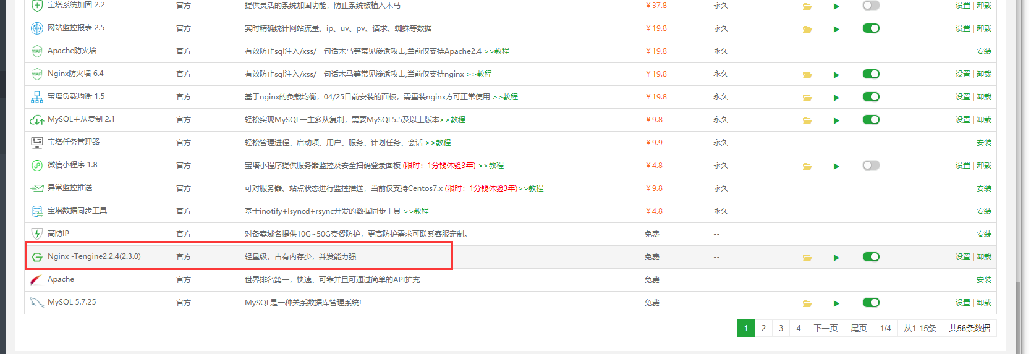The image size is (1031, 354).
Task: Click play icon in MySQL主从复制 row
Action: point(836,120)
